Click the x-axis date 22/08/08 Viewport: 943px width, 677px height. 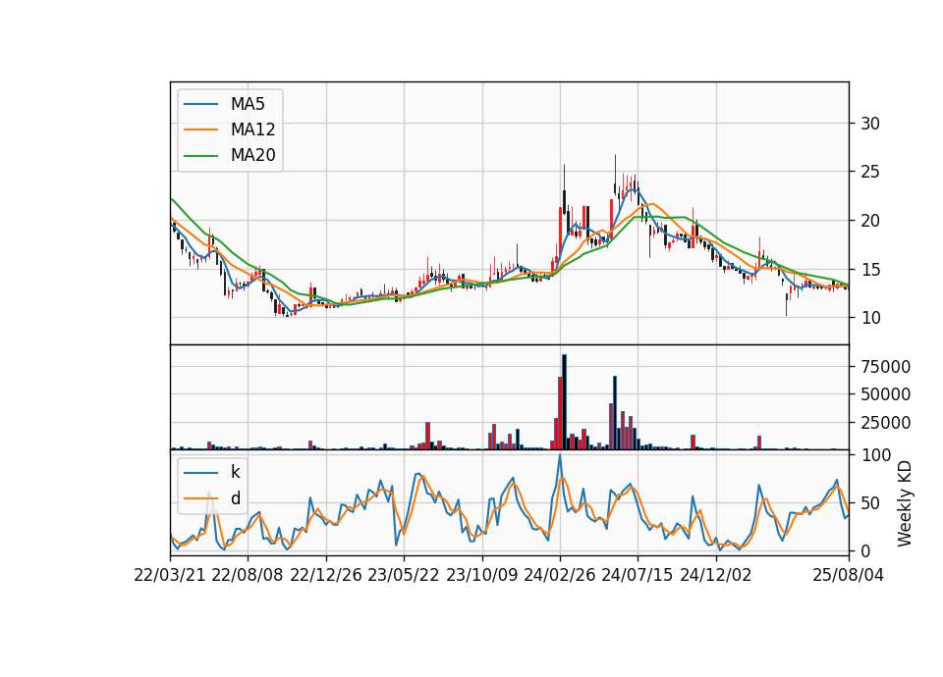(248, 576)
